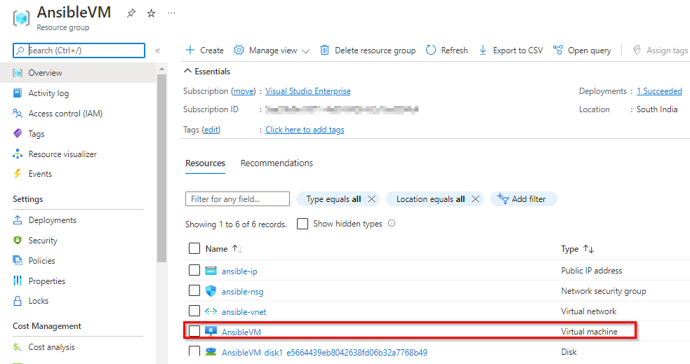Click the Add filter button
Image resolution: width=690 pixels, height=364 pixels.
[x=523, y=199]
